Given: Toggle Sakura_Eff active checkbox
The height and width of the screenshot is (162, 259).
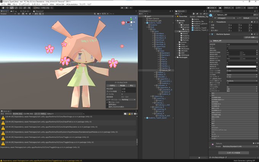Looking at the screenshot, I should (215, 15).
